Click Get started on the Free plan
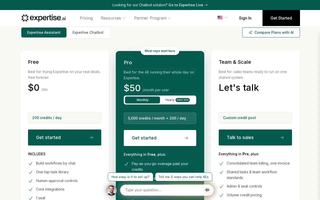This screenshot has height=200, width=320. (64, 137)
